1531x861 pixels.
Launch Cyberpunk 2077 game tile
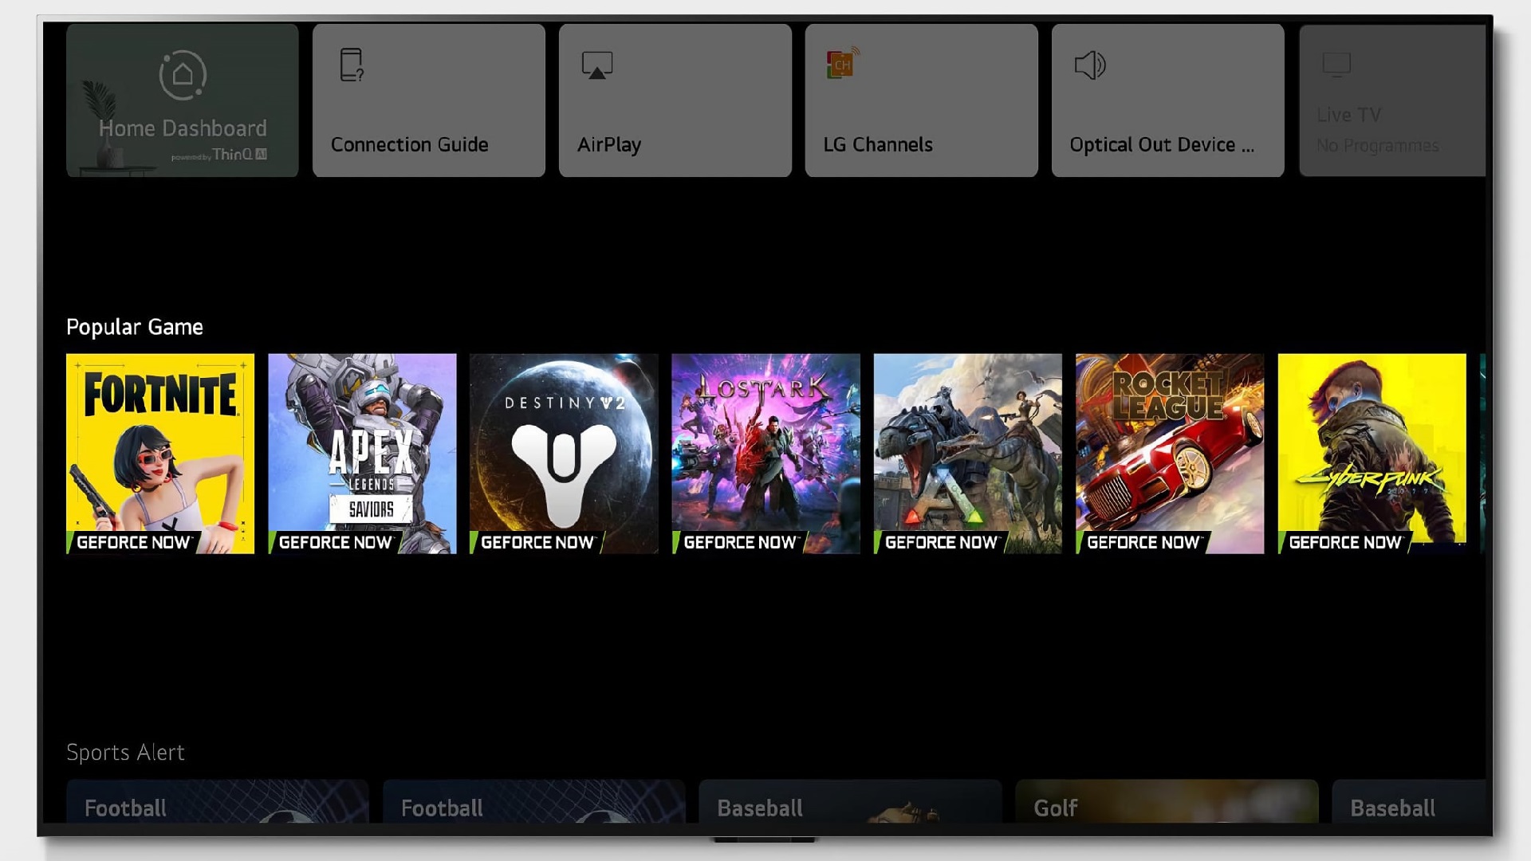tap(1372, 454)
